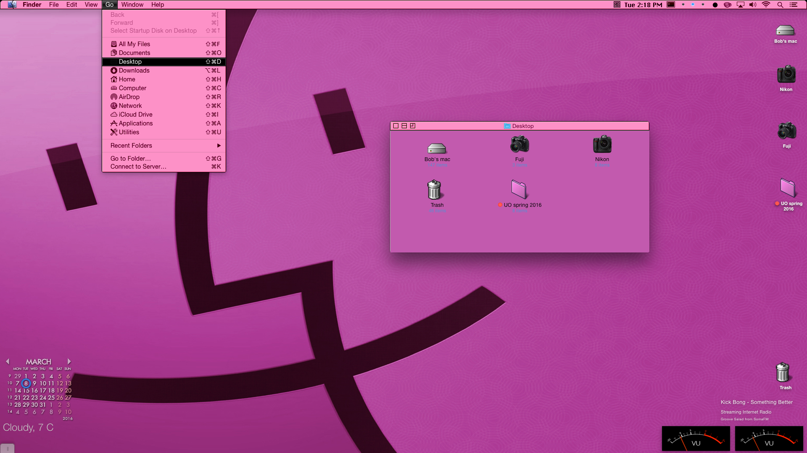Click the split-square button in Desktop window title bar
The height and width of the screenshot is (453, 807).
(x=404, y=126)
